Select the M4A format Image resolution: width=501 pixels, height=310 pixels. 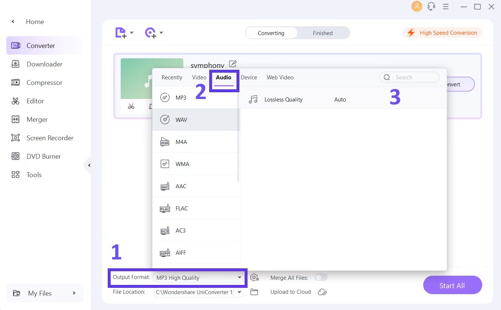pyautogui.click(x=196, y=142)
